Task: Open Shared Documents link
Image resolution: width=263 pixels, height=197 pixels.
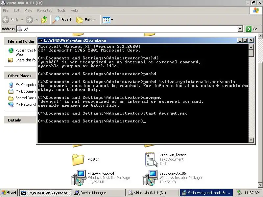Action: 26,98
